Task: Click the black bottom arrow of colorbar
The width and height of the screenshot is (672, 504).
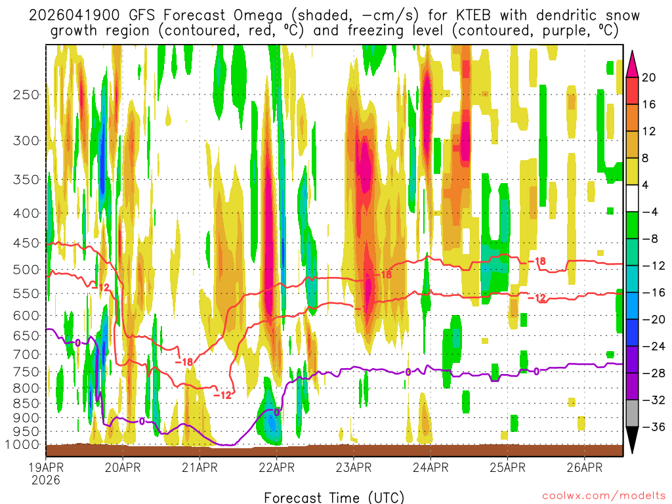Action: coord(632,440)
